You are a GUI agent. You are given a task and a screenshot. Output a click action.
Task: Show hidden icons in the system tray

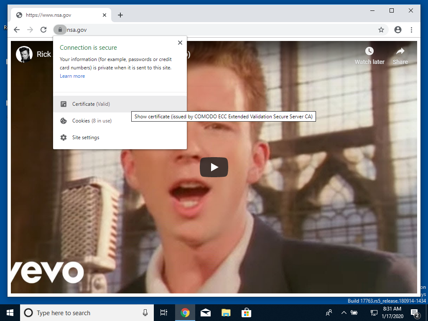click(344, 313)
